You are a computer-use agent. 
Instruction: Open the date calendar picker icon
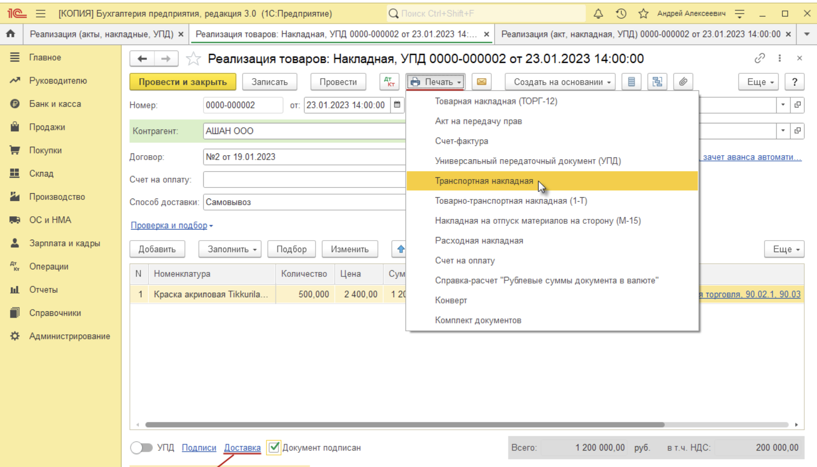397,105
